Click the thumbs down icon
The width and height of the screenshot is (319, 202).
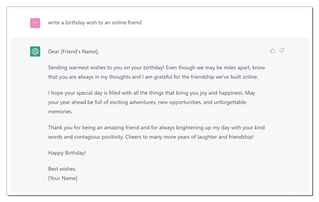[x=282, y=50]
